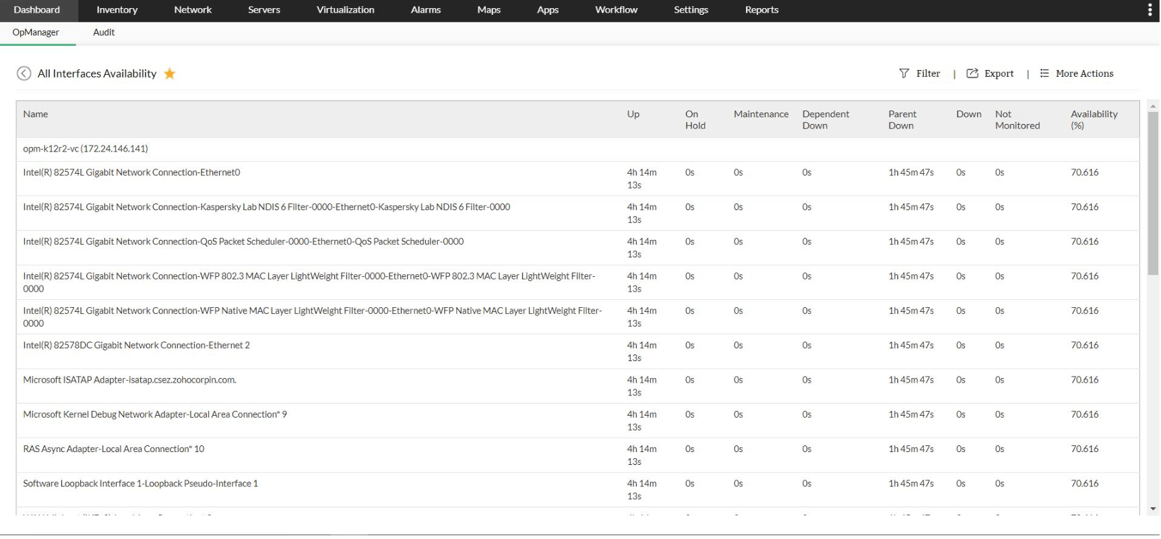The image size is (1161, 539).
Task: Toggle the favorite star icon
Action: click(x=170, y=73)
